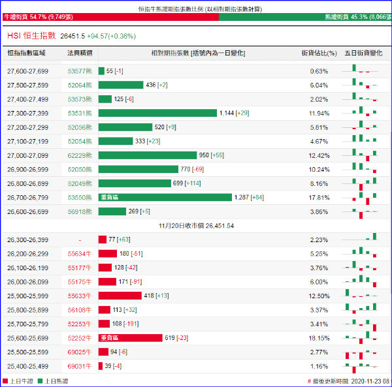Click the 27,300-27,399 range cell
392x387 pixels.
click(27, 114)
